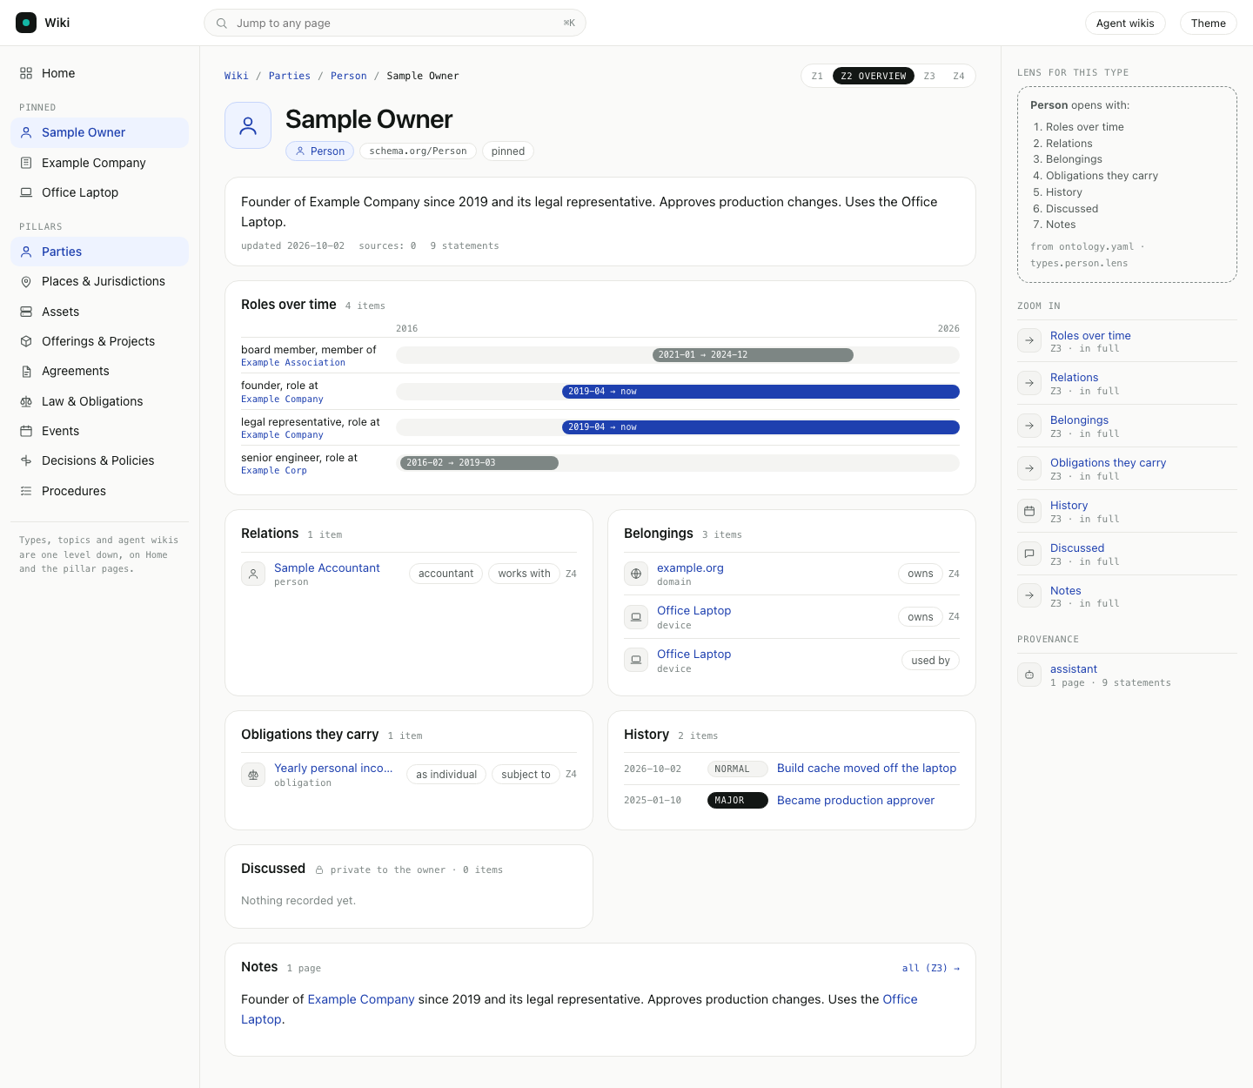Switch to the Z1 zoom level tab
The height and width of the screenshot is (1088, 1253).
coord(817,76)
